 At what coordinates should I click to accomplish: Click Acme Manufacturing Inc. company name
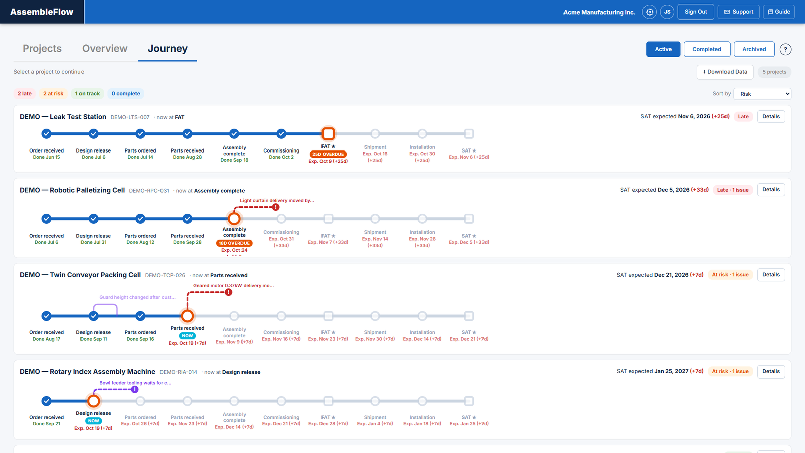pyautogui.click(x=599, y=12)
